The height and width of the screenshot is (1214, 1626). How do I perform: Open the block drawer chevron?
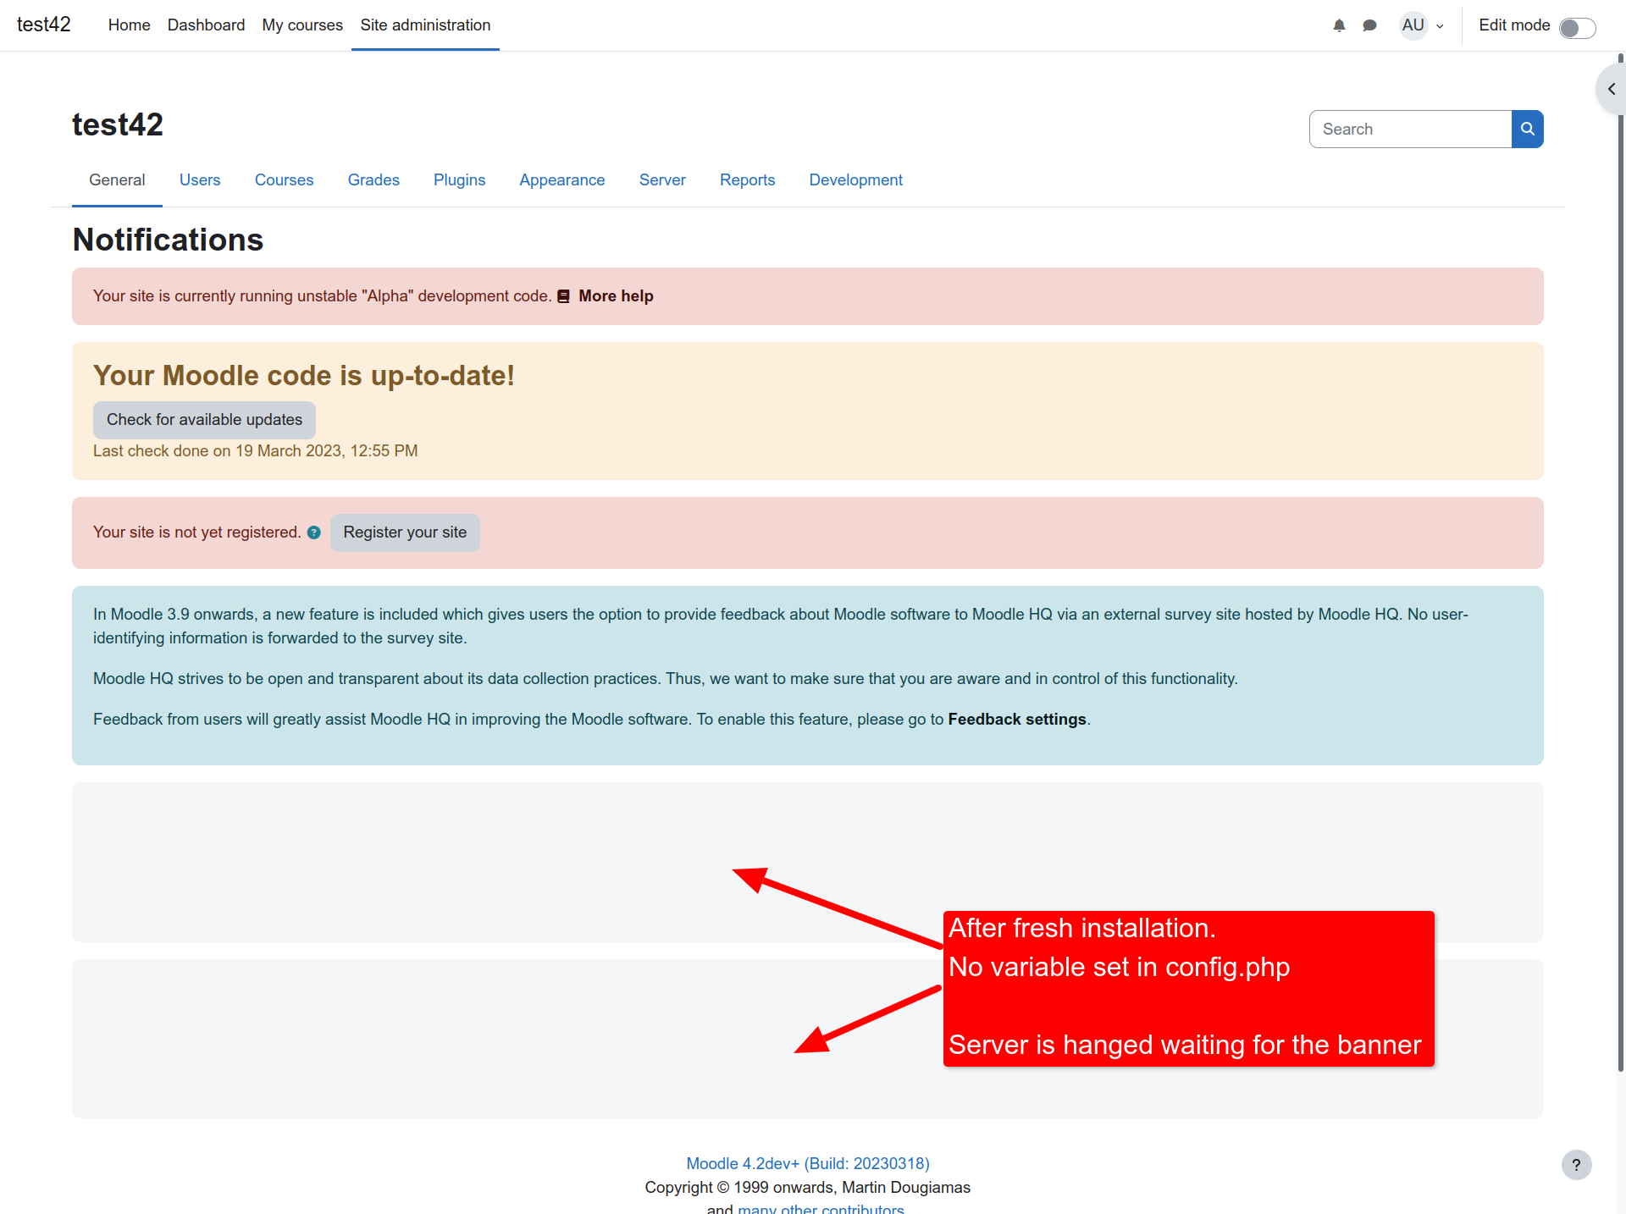click(x=1612, y=89)
